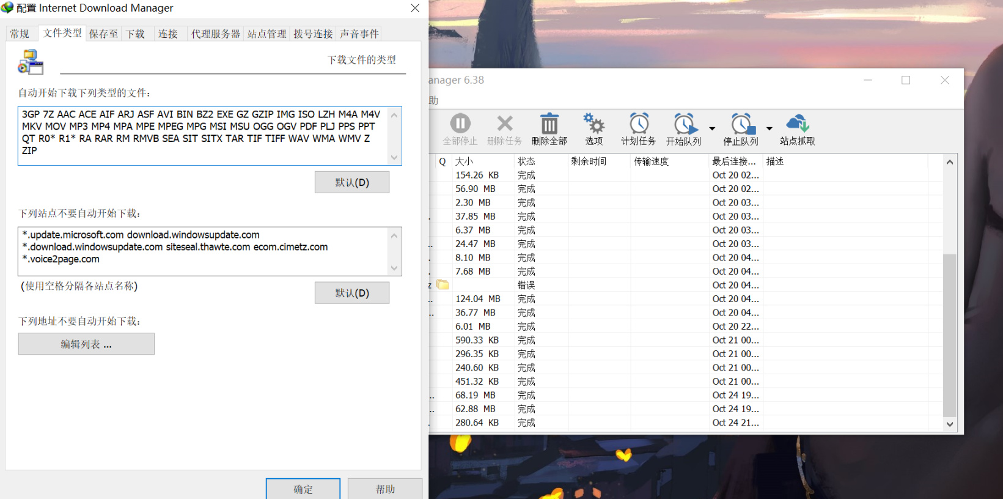Click the 最后连接... column header
The height and width of the screenshot is (499, 1003).
tap(735, 161)
